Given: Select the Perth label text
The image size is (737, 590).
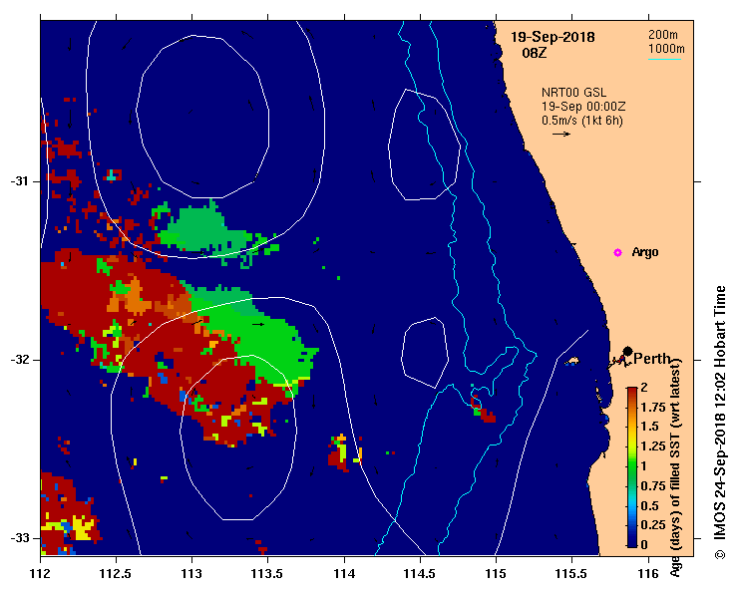Looking at the screenshot, I should [652, 359].
